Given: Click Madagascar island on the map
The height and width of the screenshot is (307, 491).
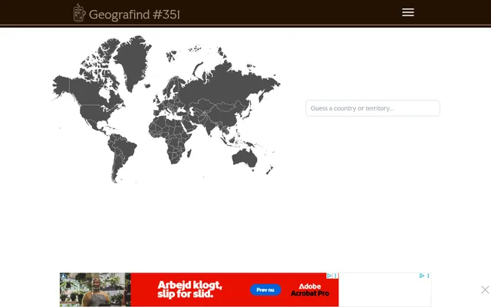Looking at the screenshot, I should coord(189,153).
